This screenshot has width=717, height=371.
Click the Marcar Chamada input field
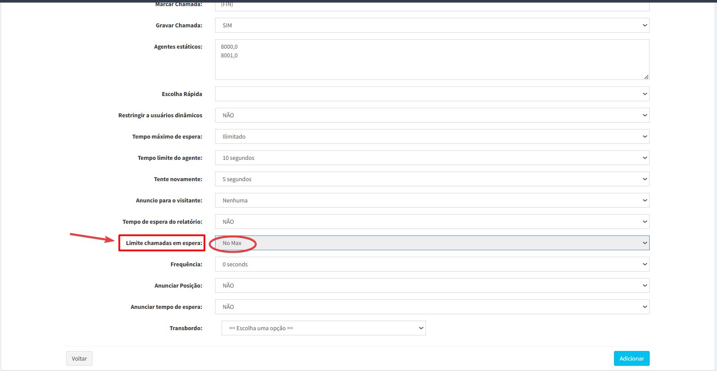click(x=432, y=6)
